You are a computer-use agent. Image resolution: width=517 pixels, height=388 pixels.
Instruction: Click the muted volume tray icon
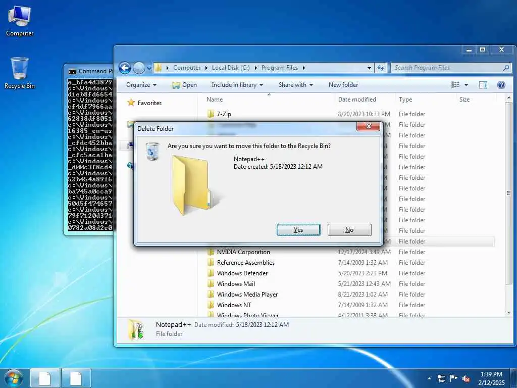pyautogui.click(x=466, y=379)
